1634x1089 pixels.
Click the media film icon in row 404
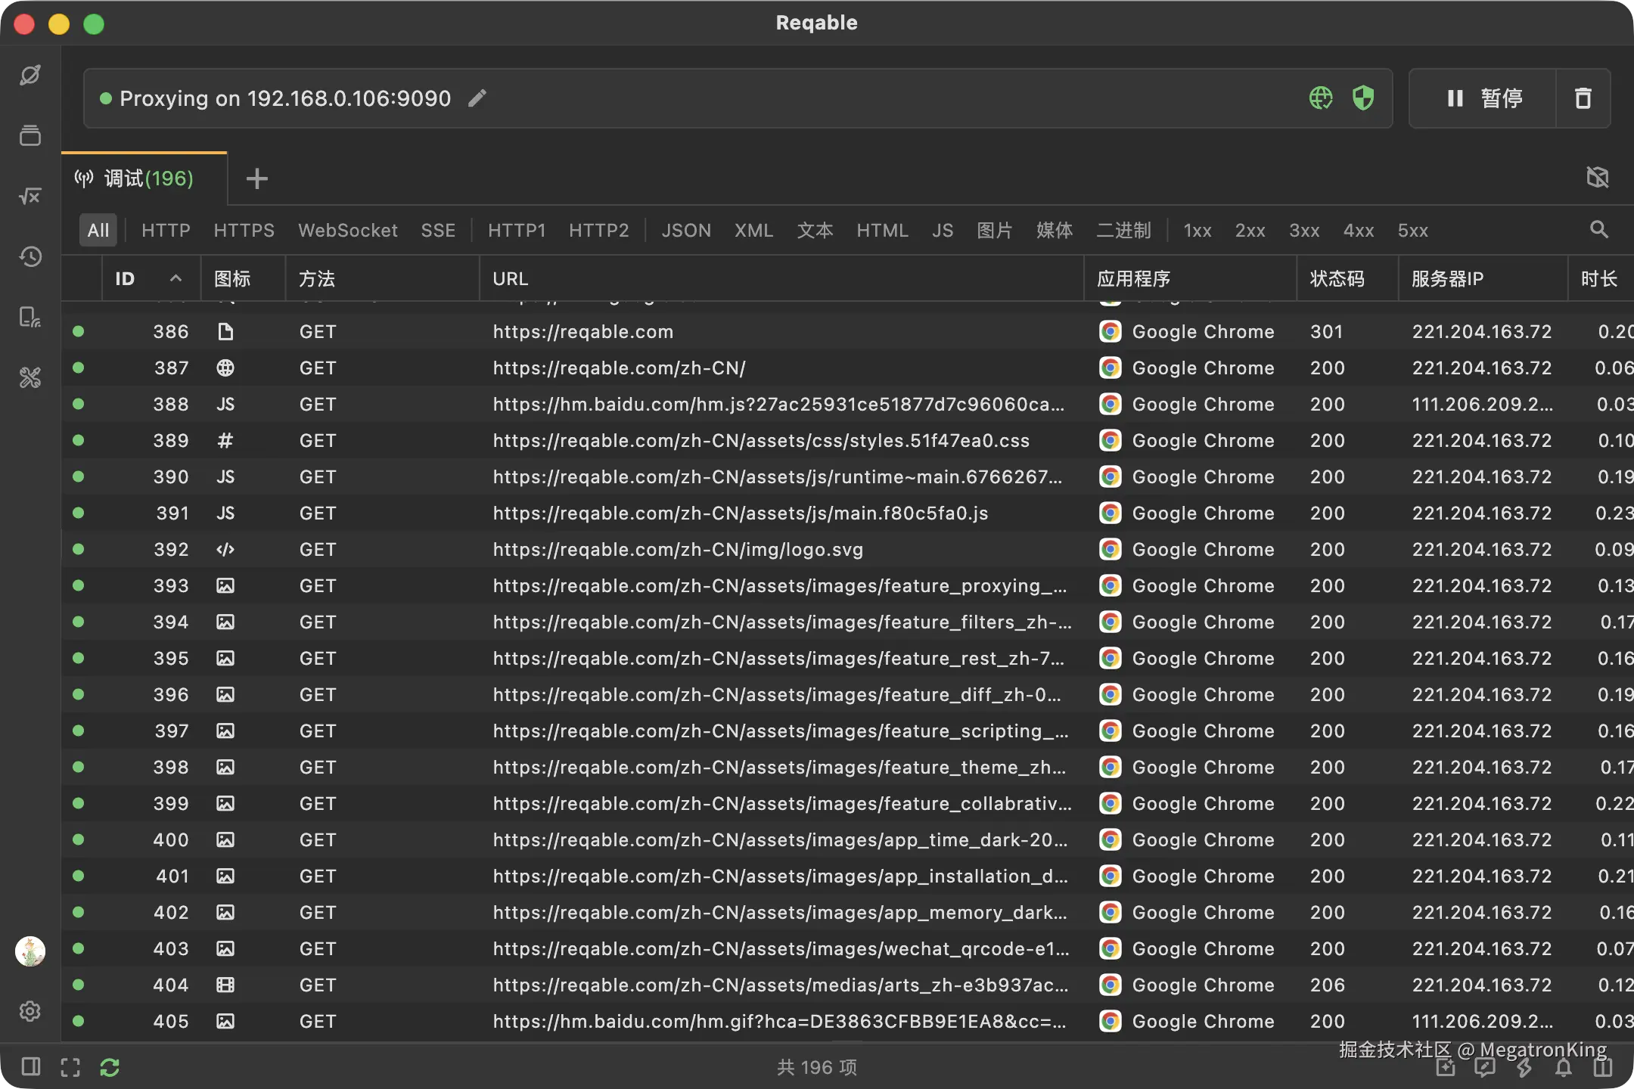pos(225,985)
